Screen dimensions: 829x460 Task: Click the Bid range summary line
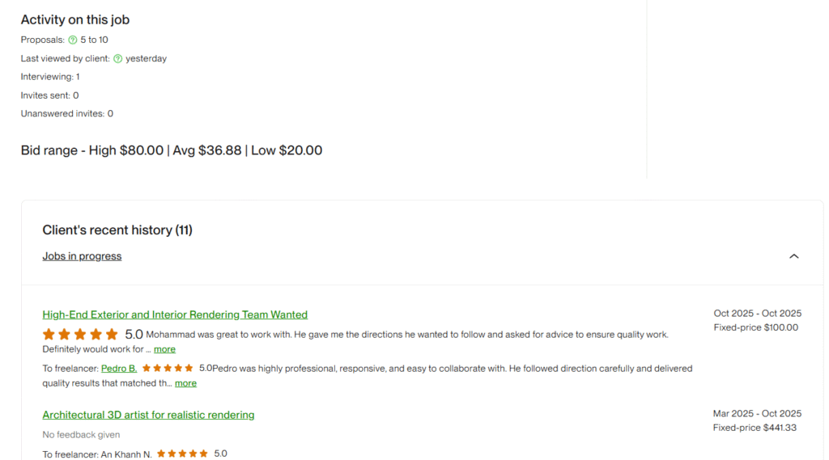[x=172, y=150]
